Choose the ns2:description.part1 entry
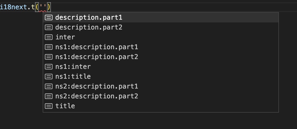 click(97, 86)
